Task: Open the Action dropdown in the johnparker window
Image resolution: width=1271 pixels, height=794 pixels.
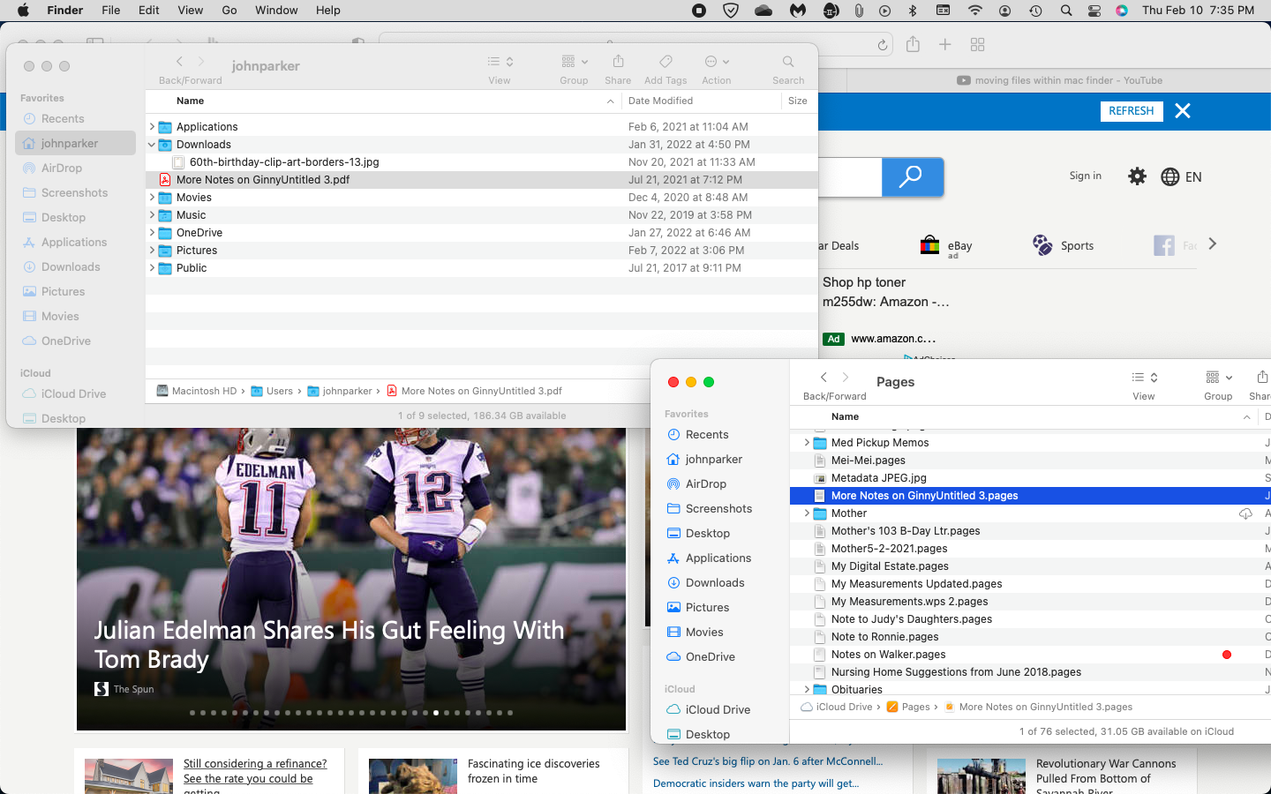Action: pos(717,62)
